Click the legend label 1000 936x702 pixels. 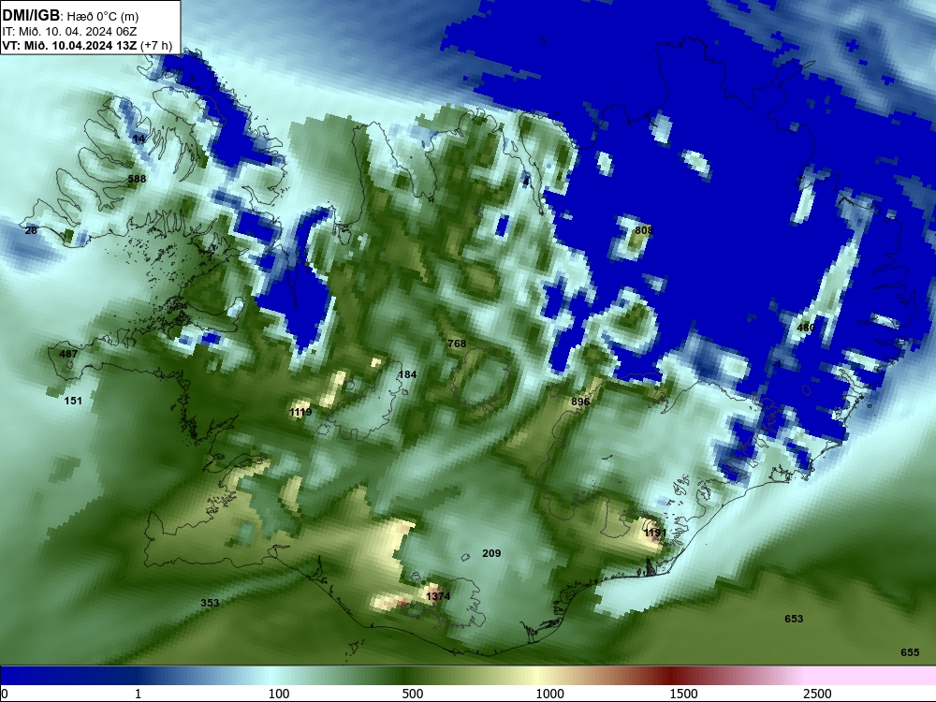click(549, 694)
